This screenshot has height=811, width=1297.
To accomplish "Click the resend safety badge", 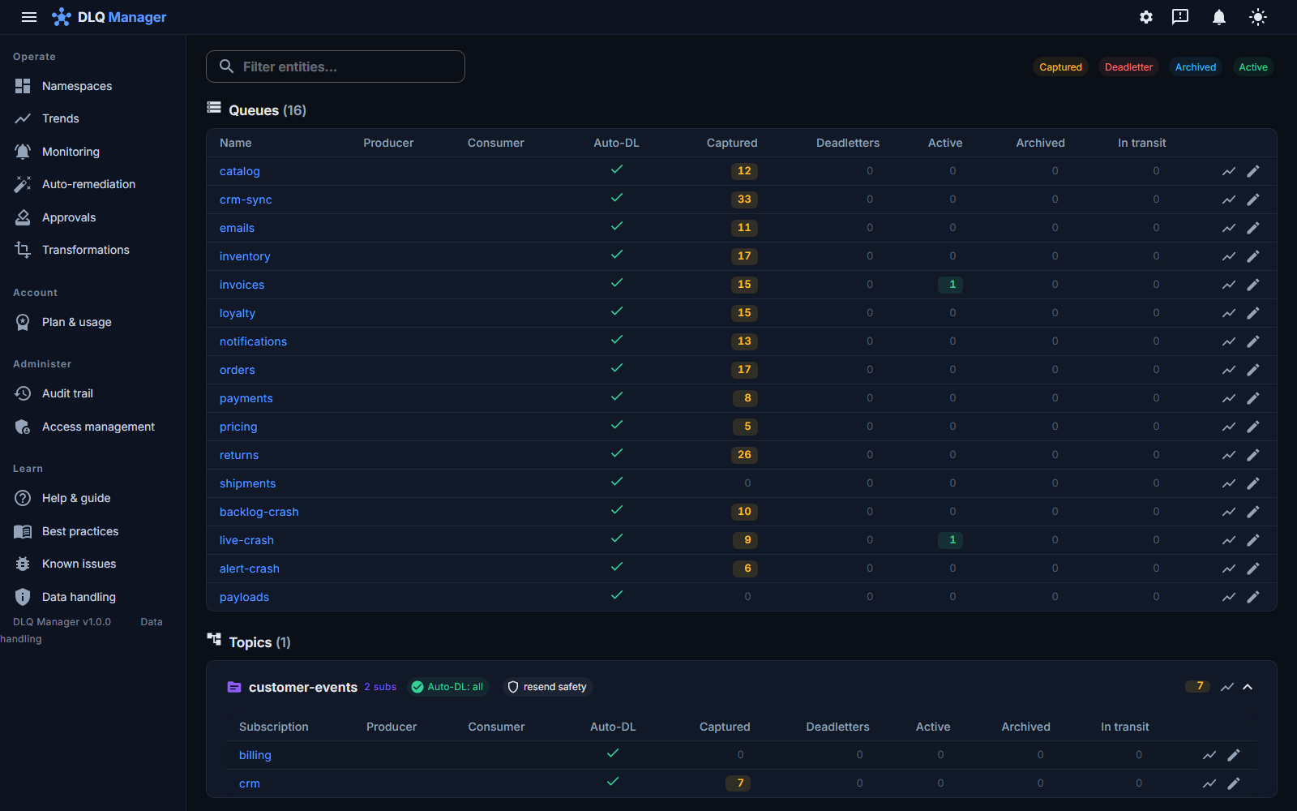I will (x=547, y=687).
